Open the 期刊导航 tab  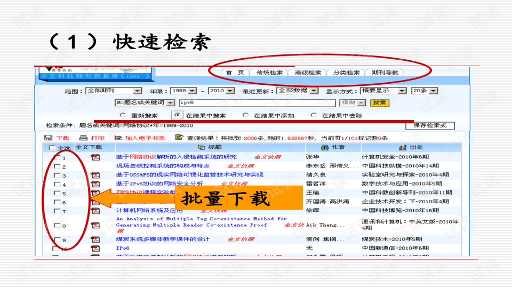[x=384, y=73]
